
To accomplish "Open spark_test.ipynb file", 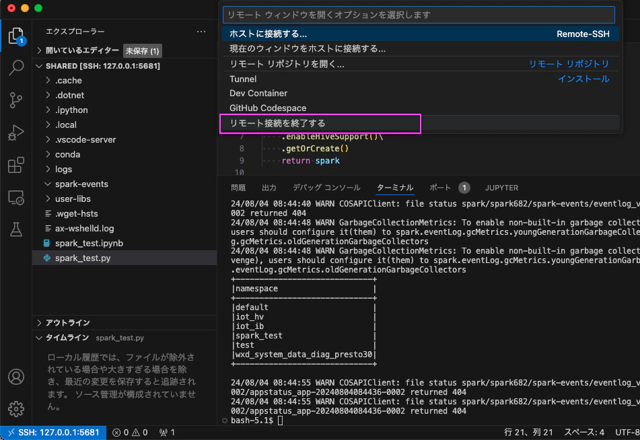I will pos(125,244).
